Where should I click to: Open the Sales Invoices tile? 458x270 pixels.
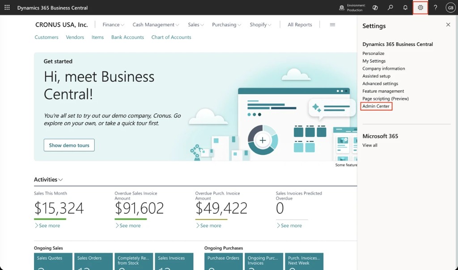coord(174,262)
